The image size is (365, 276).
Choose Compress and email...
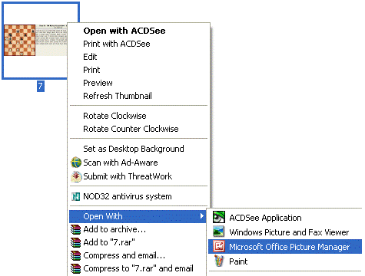[x=138, y=255]
